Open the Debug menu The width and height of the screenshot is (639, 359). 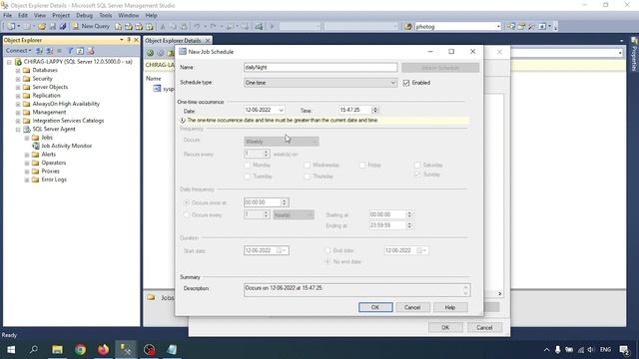pyautogui.click(x=84, y=15)
